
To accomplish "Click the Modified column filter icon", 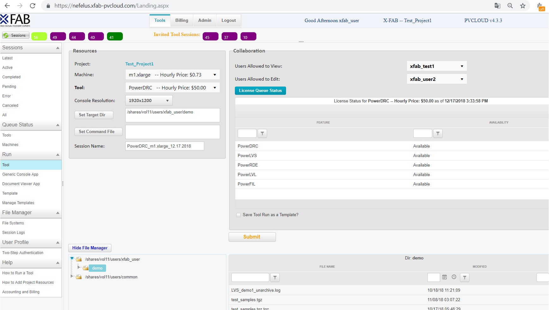I will point(464,277).
